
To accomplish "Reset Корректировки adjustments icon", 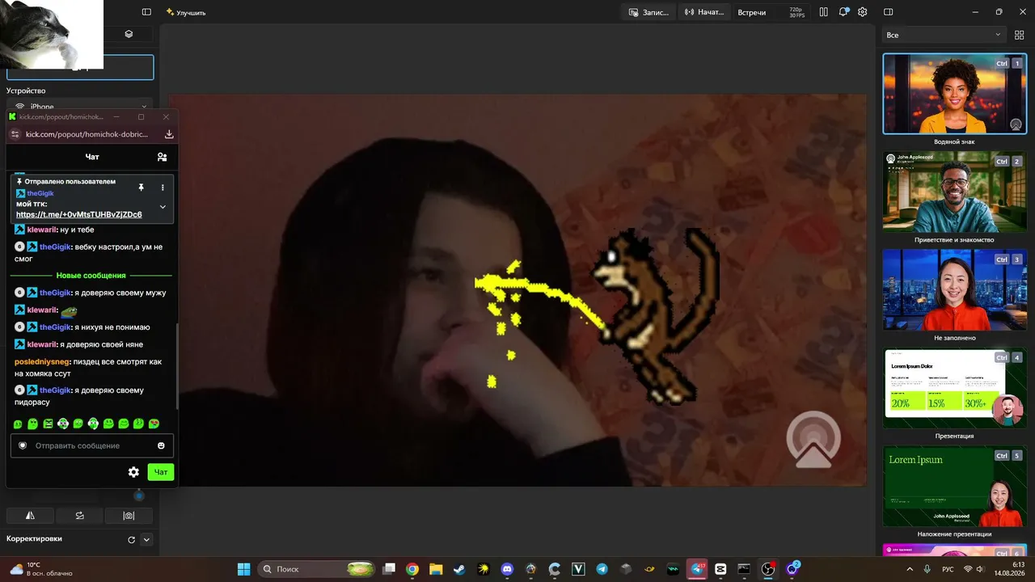I will (131, 539).
